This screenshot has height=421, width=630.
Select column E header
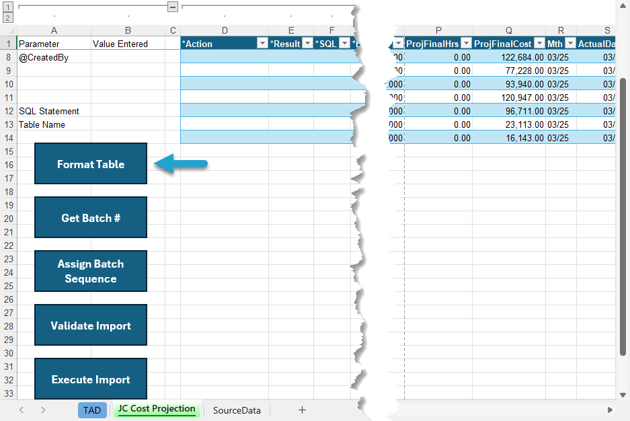[x=291, y=30]
